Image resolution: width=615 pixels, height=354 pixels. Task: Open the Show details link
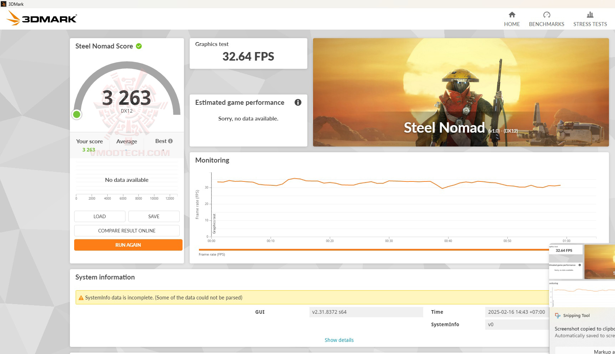coord(339,340)
